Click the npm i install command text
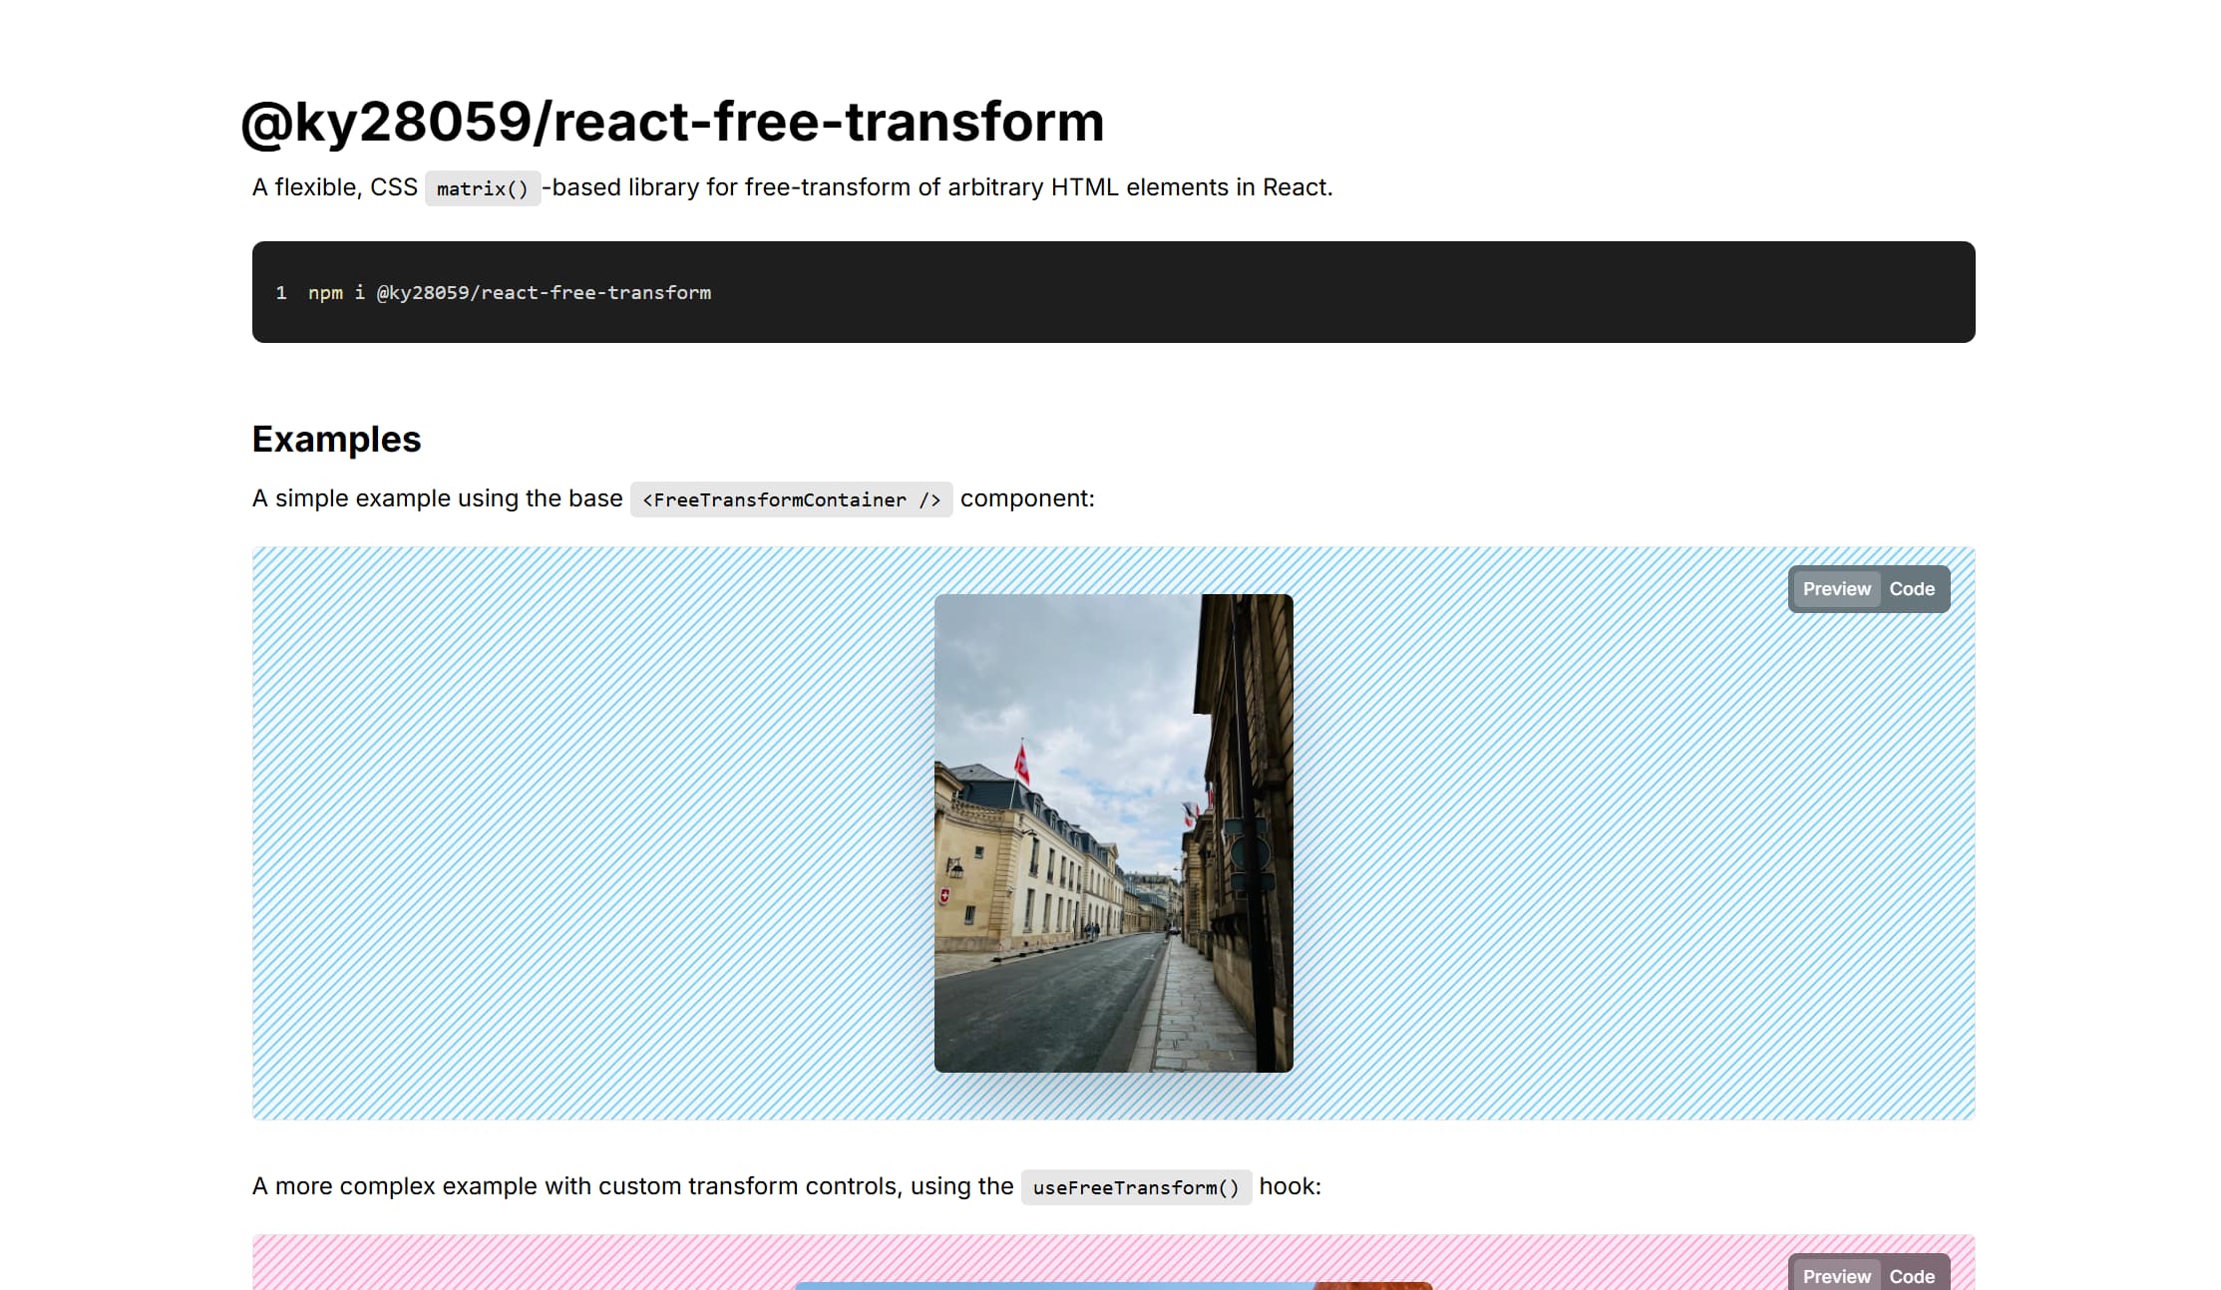 (509, 293)
